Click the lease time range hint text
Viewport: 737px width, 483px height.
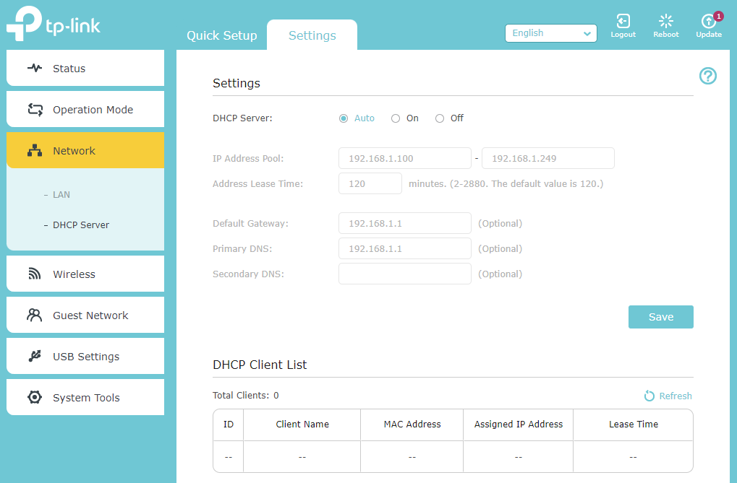click(x=506, y=183)
